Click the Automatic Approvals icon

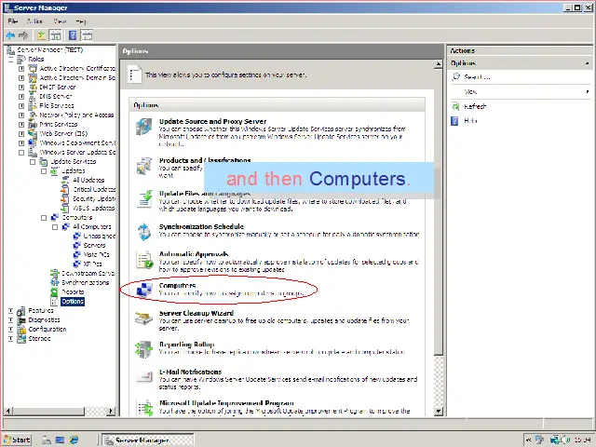click(x=144, y=260)
